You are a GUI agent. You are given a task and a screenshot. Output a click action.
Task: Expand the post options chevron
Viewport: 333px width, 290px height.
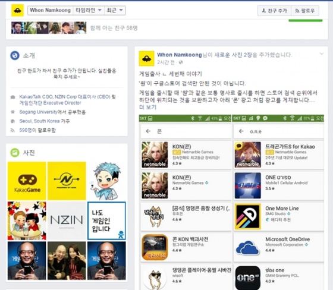[322, 54]
